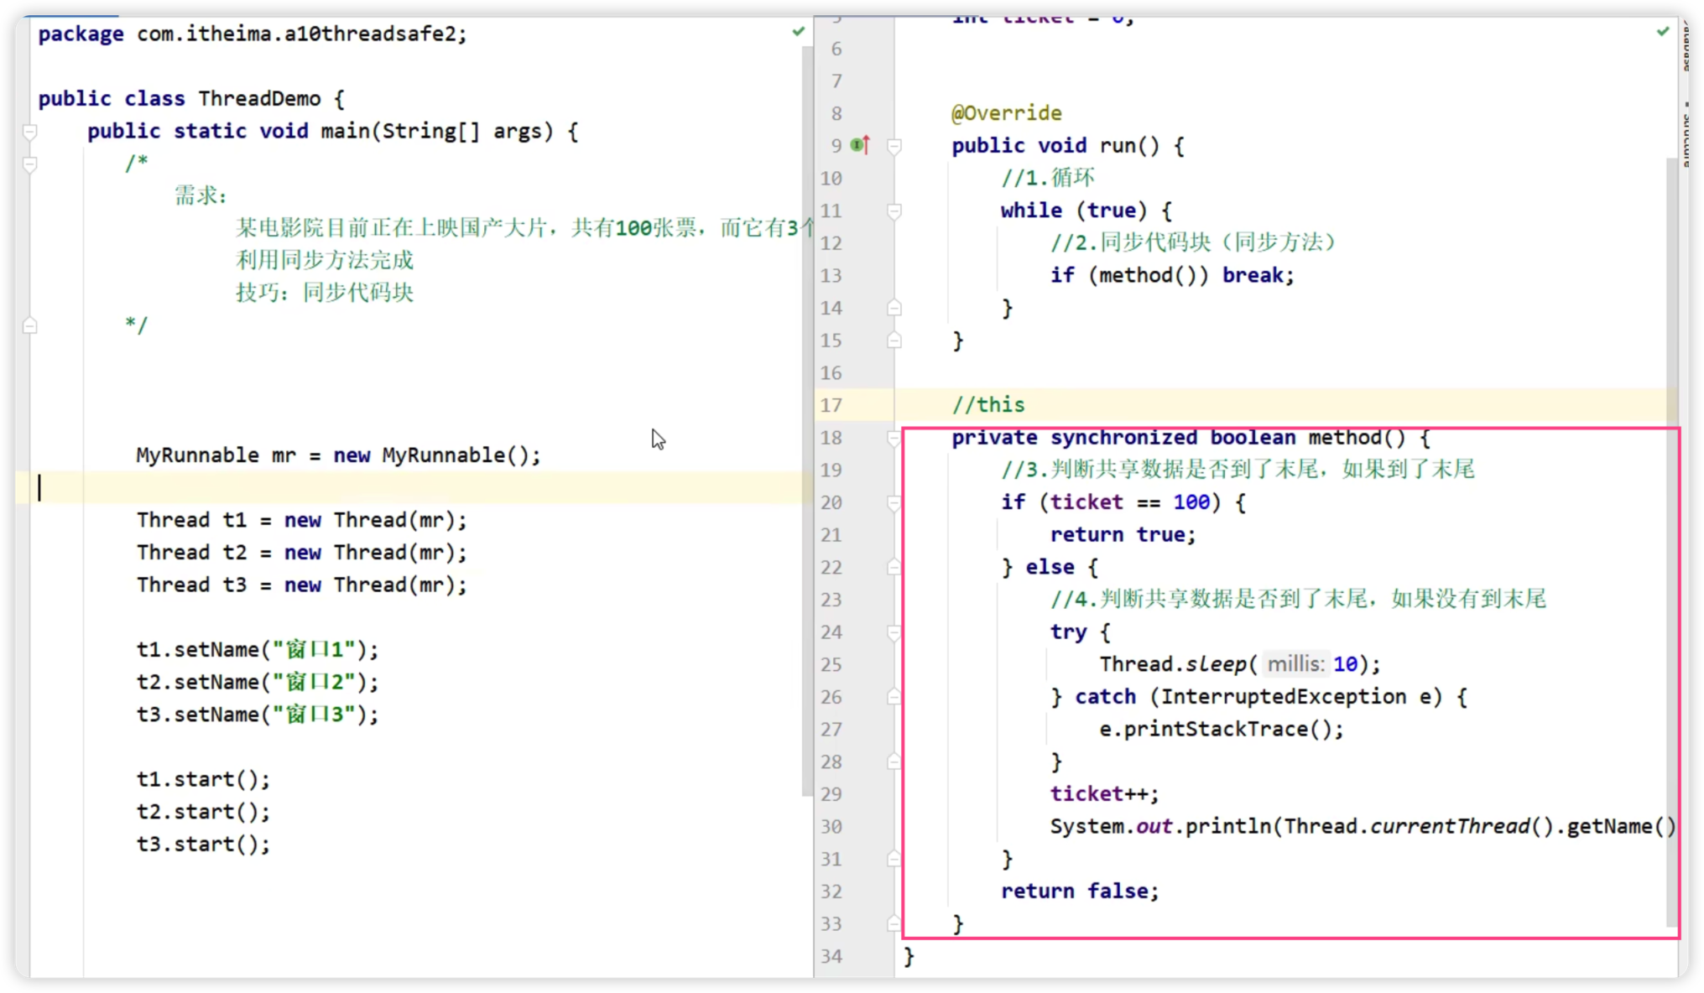Click the 'Thread t3 = new Thread(mr);' line
The height and width of the screenshot is (993, 1704).
click(301, 585)
